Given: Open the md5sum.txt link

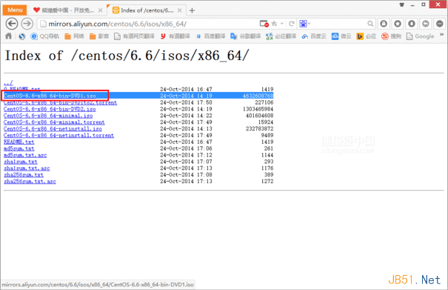Looking at the screenshot, I should (19, 148).
